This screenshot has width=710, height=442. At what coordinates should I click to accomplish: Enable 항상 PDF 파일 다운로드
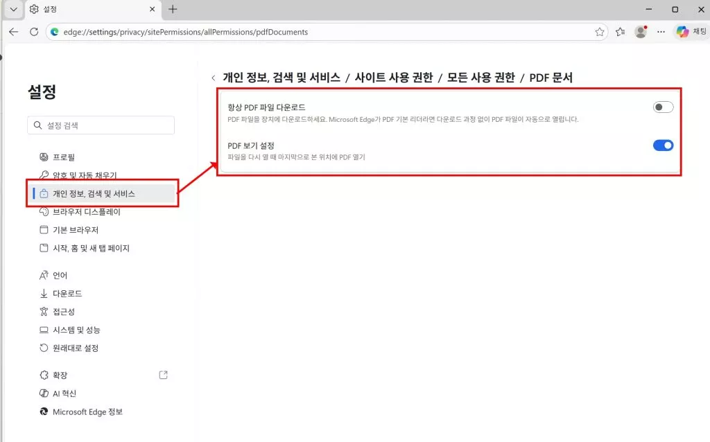[x=662, y=107]
